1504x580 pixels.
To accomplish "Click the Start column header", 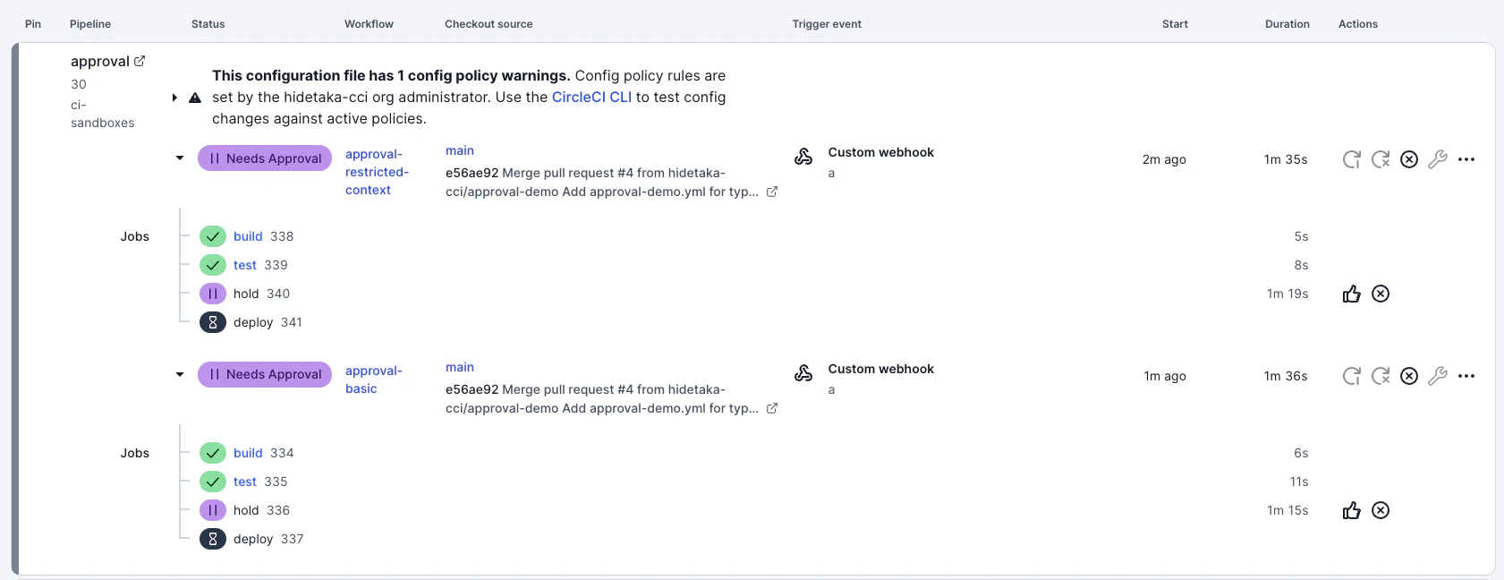I will pyautogui.click(x=1175, y=24).
